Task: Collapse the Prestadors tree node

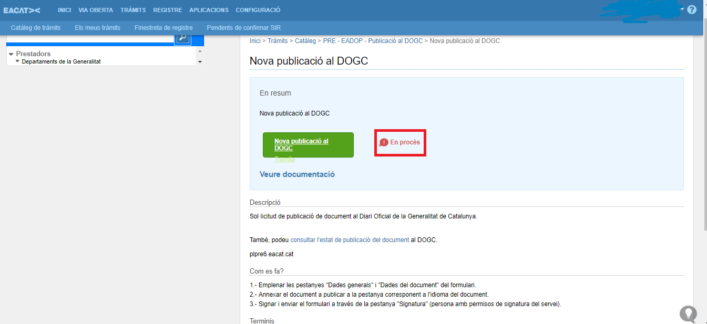Action: [11, 54]
